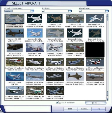Open the Aircraft manufacturer dropdown arrow
The image size is (112, 113).
click(32, 11)
